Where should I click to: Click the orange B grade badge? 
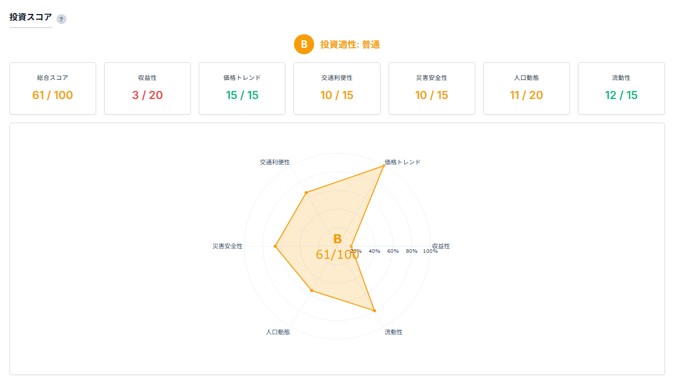[304, 44]
